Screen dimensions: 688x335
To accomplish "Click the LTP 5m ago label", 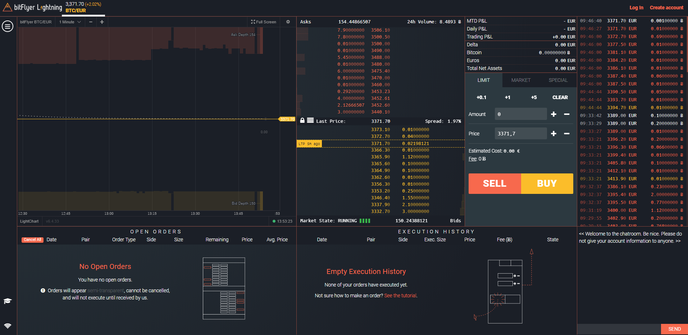I will (x=309, y=144).
